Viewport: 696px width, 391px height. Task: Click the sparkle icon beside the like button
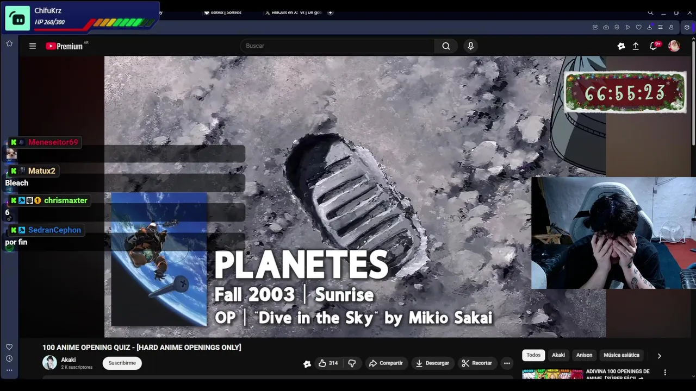[307, 364]
